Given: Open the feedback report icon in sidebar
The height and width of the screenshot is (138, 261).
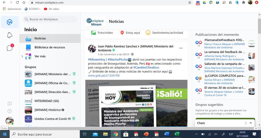Looking at the screenshot, I should click(x=9, y=104).
